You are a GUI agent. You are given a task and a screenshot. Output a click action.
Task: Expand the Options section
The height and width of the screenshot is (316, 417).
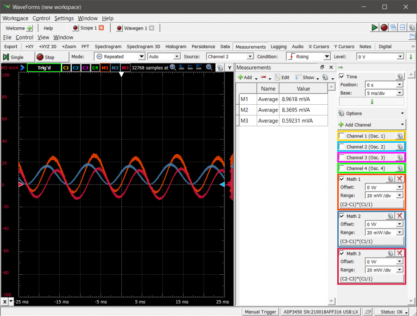coord(372,114)
